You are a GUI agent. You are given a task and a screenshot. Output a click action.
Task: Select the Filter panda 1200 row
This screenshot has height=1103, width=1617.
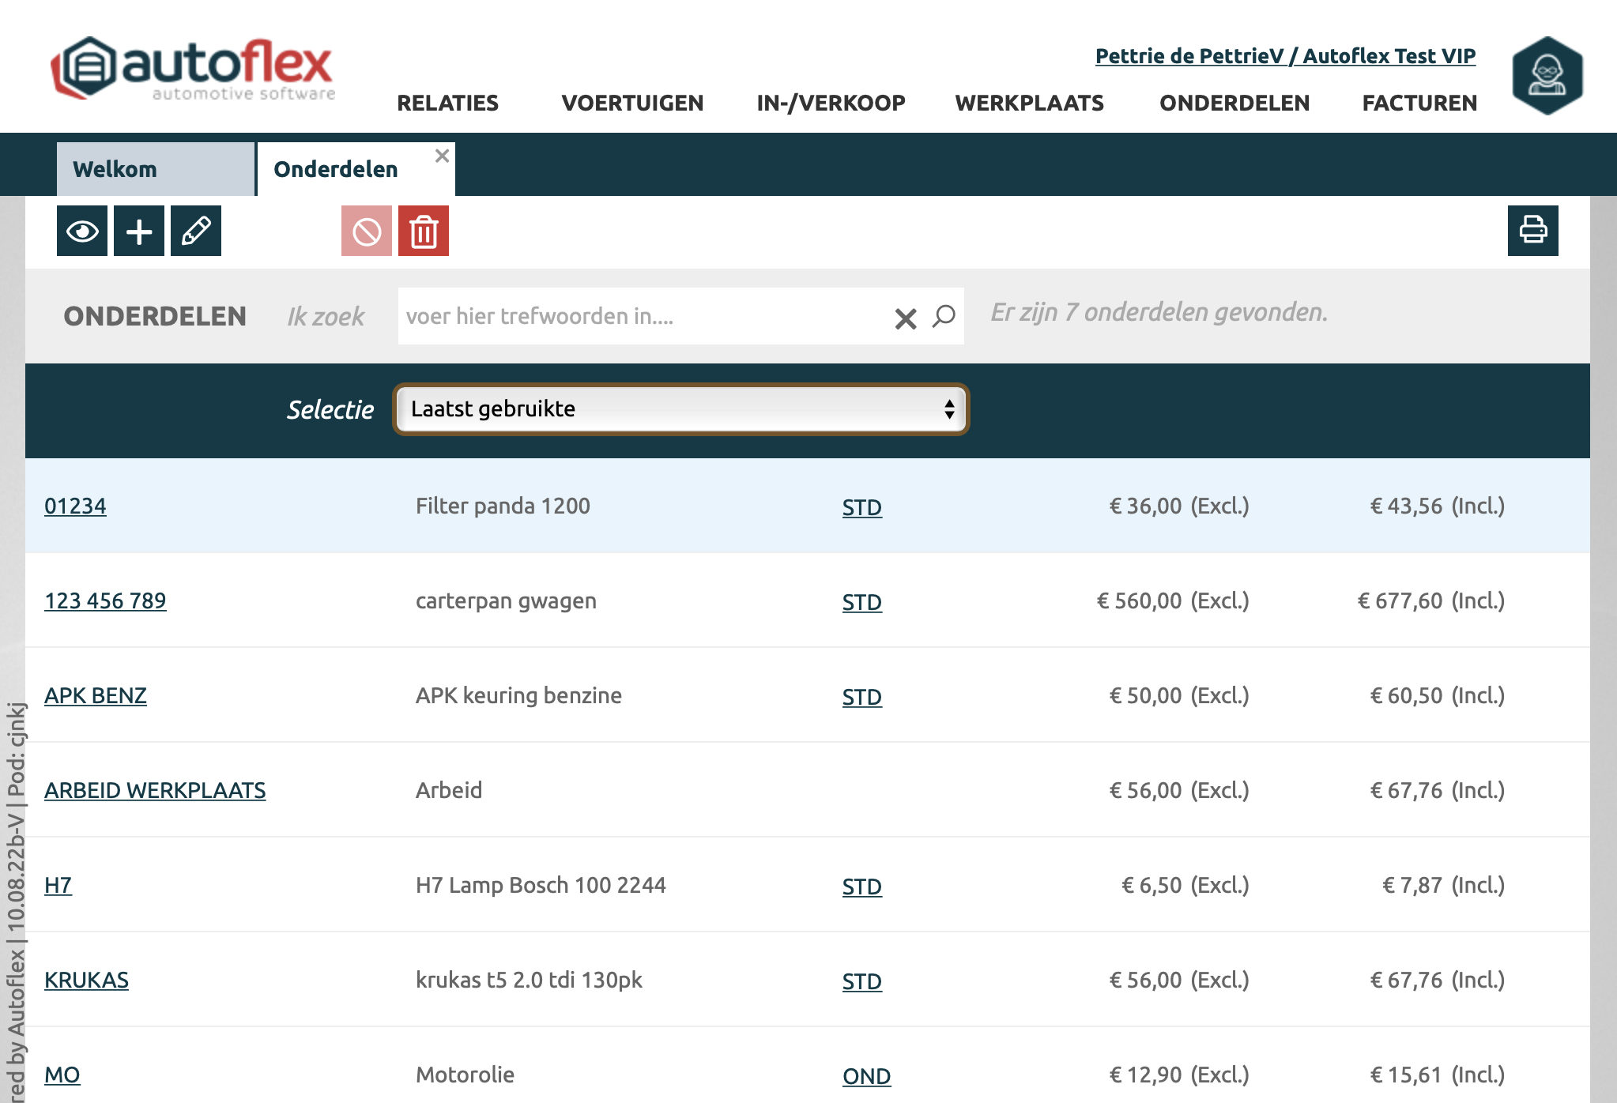coord(503,506)
